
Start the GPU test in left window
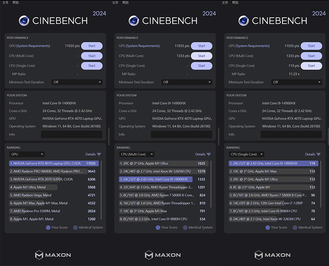[x=92, y=46]
